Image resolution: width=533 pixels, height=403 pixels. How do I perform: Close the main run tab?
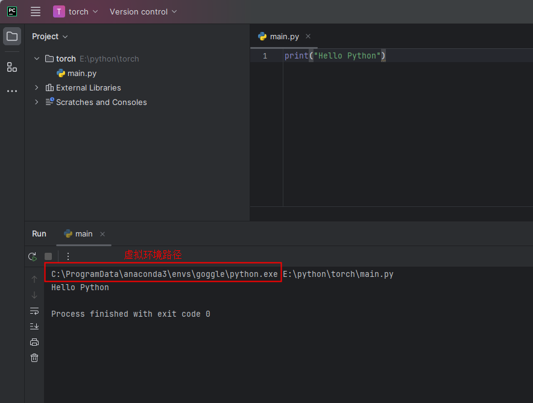(102, 234)
